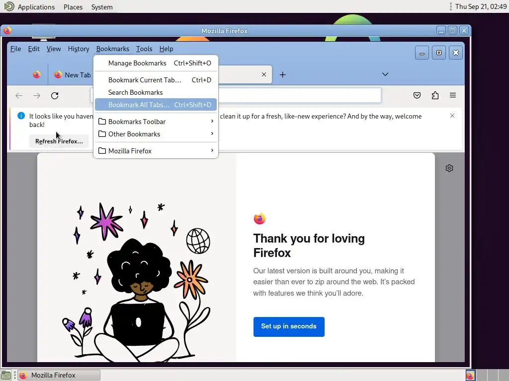Open the page settings gear icon

pos(449,168)
